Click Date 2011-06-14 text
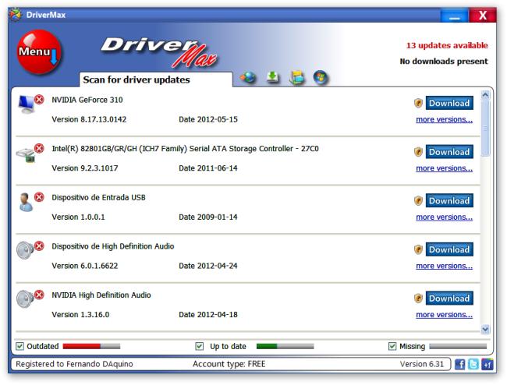Viewport: 507px width, 385px height. tap(208, 168)
